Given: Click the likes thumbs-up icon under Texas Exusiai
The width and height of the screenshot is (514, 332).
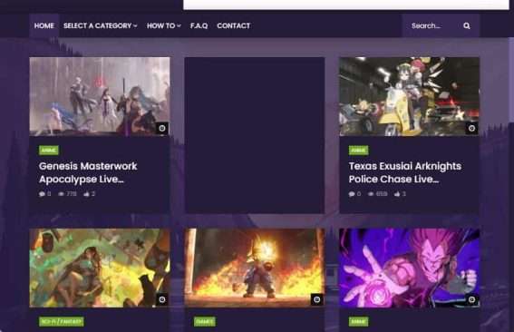Looking at the screenshot, I should [397, 194].
